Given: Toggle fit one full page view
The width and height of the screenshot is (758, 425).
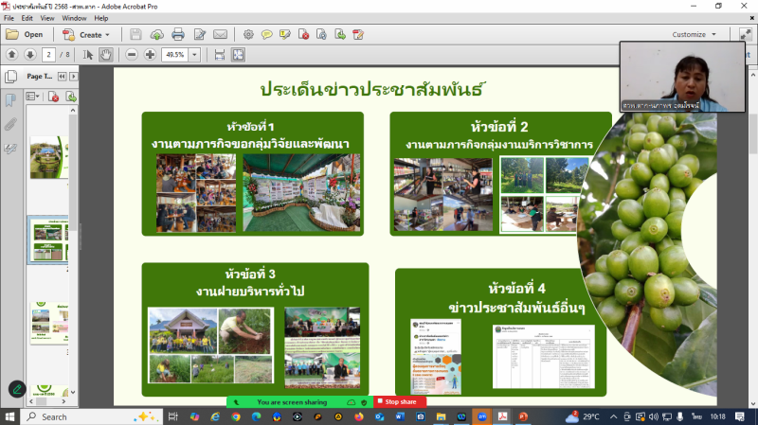Looking at the screenshot, I should pyautogui.click(x=239, y=54).
